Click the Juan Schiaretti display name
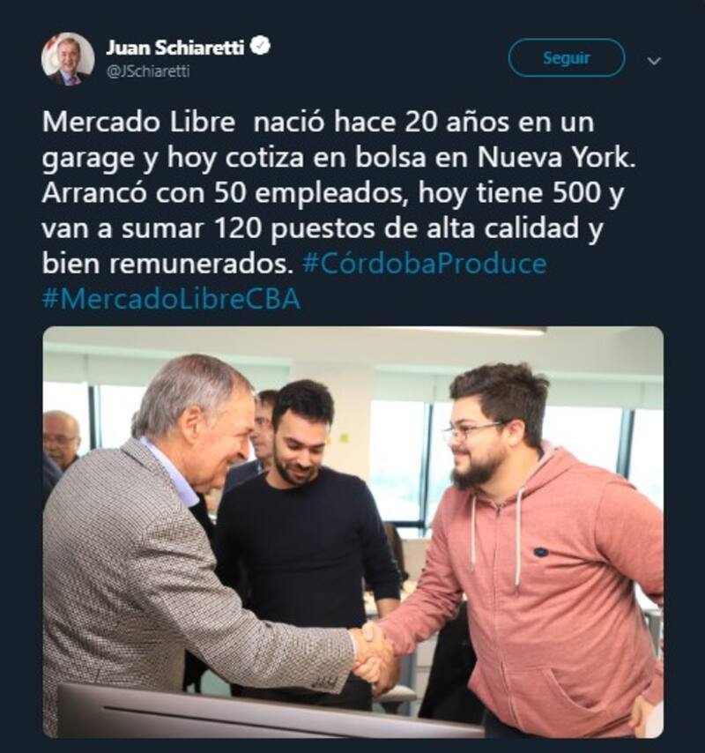 (174, 48)
